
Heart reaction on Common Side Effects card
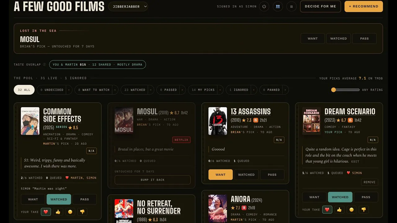coord(46,212)
